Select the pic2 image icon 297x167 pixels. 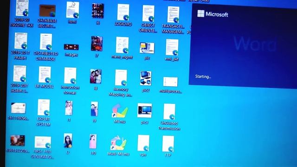coord(146,78)
